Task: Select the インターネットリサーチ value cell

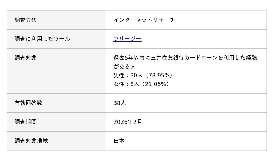Action: pos(144,20)
